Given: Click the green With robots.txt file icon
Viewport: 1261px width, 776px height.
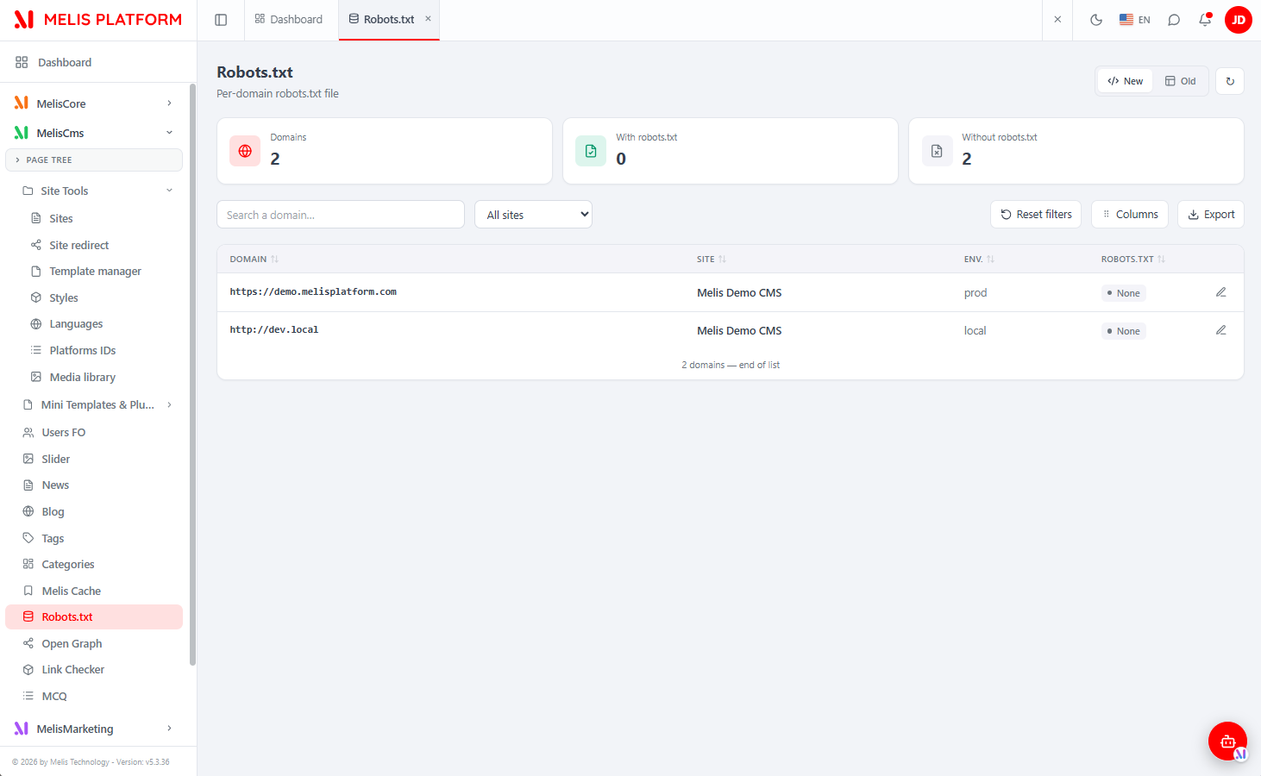Looking at the screenshot, I should click(591, 151).
